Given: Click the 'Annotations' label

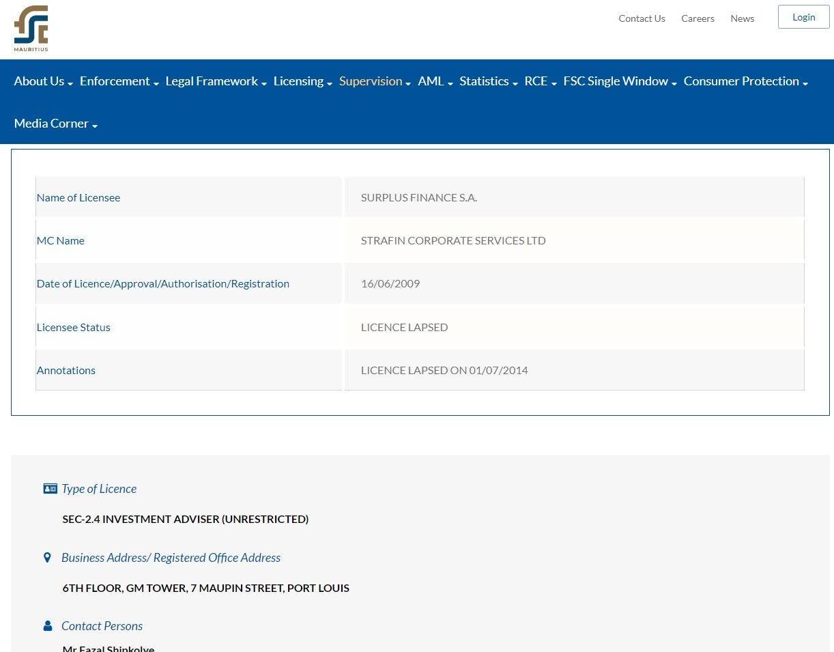Looking at the screenshot, I should (x=66, y=371).
